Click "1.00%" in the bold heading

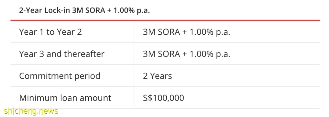click(124, 10)
